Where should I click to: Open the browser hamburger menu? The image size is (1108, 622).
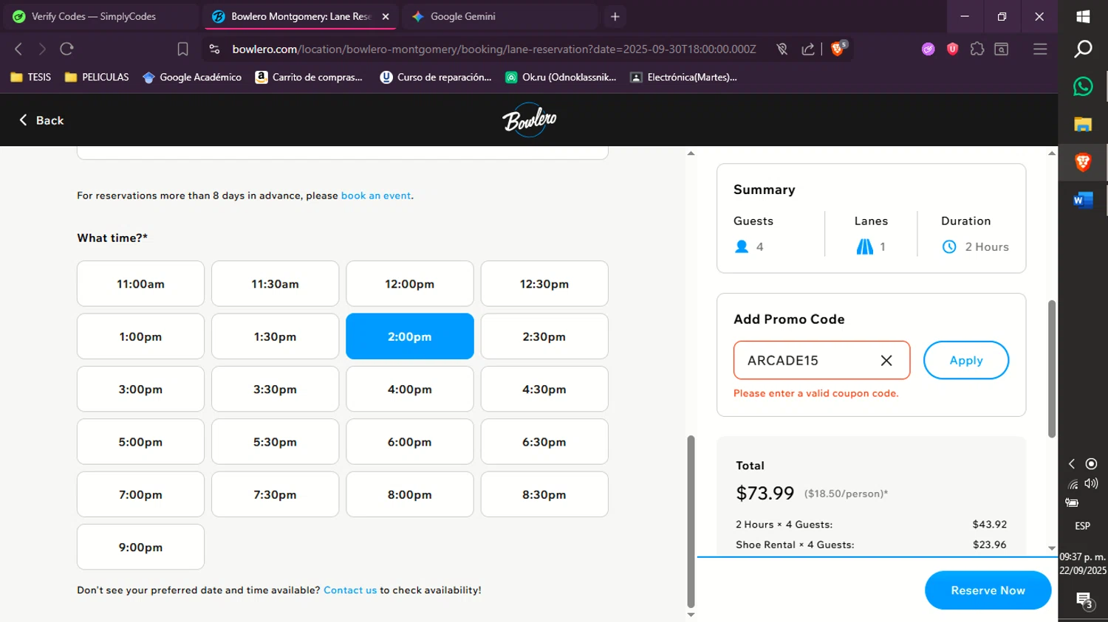point(1040,49)
